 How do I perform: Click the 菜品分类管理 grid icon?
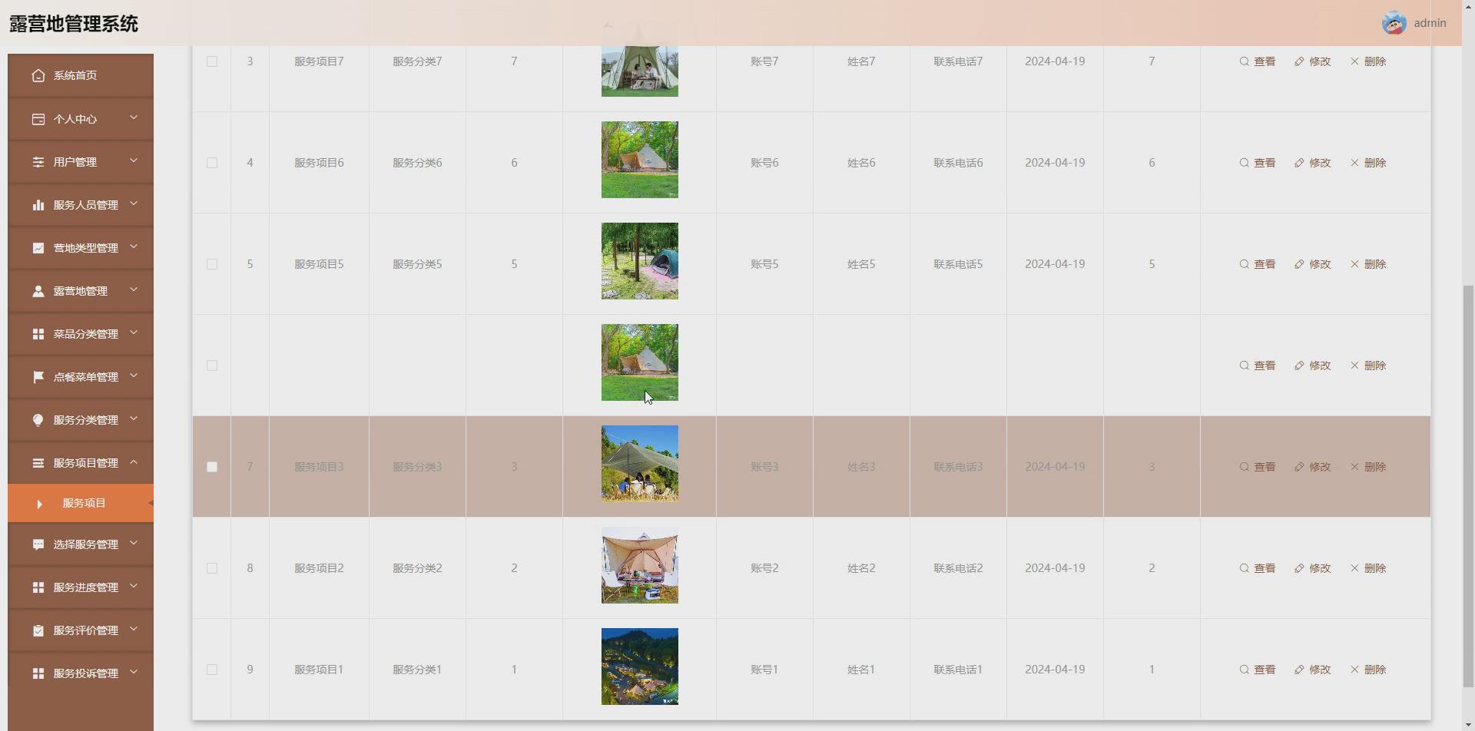point(38,333)
